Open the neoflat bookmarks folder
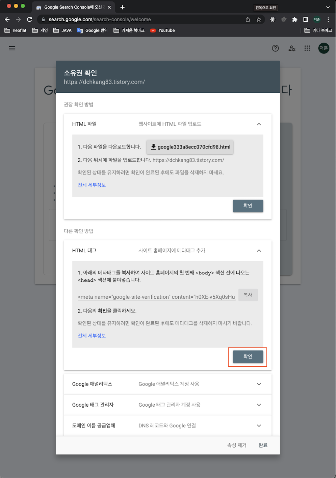The image size is (336, 478). 16,30
